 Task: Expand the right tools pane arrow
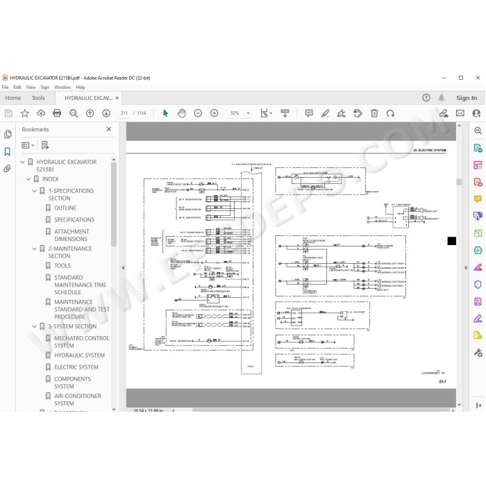coord(466,268)
